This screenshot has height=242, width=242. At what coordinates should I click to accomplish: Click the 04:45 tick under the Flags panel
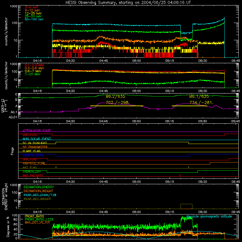tap(103, 182)
